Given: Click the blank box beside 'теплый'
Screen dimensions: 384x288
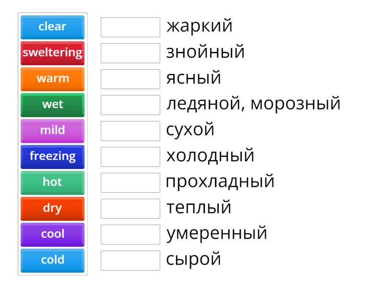Looking at the screenshot, I should (x=130, y=208).
